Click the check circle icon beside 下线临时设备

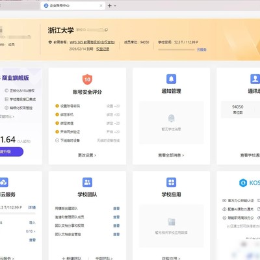pos(57,140)
